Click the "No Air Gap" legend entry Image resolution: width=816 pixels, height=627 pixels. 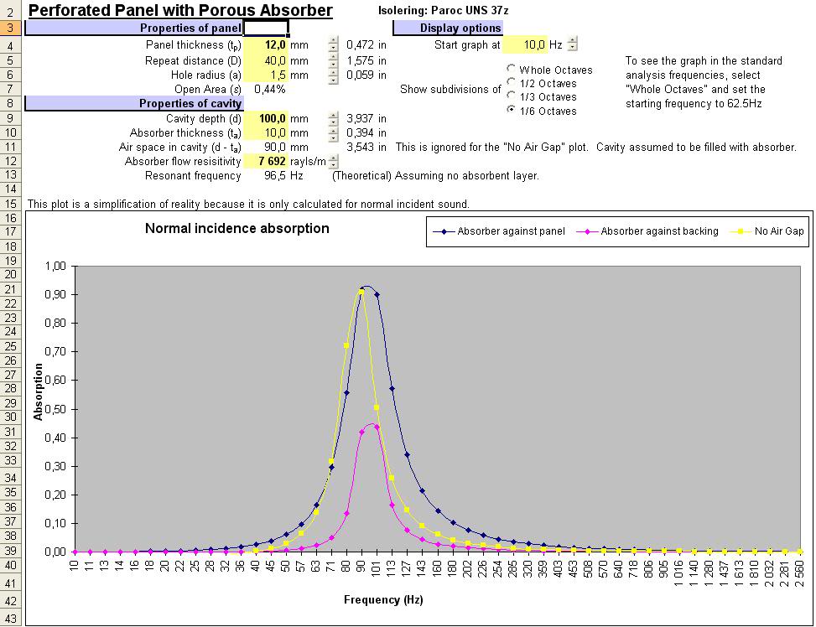tap(767, 231)
